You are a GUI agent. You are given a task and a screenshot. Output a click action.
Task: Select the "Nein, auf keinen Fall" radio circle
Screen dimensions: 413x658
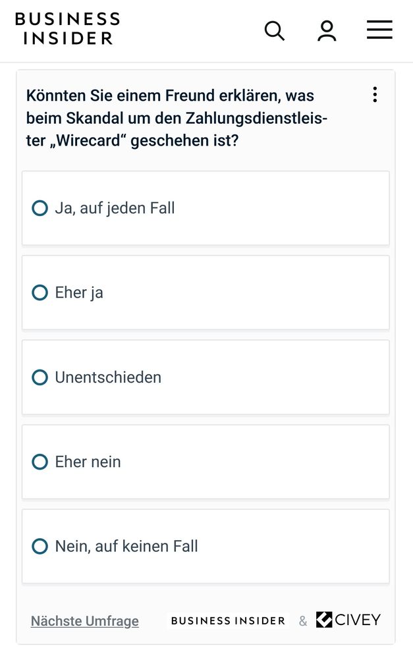(40, 546)
